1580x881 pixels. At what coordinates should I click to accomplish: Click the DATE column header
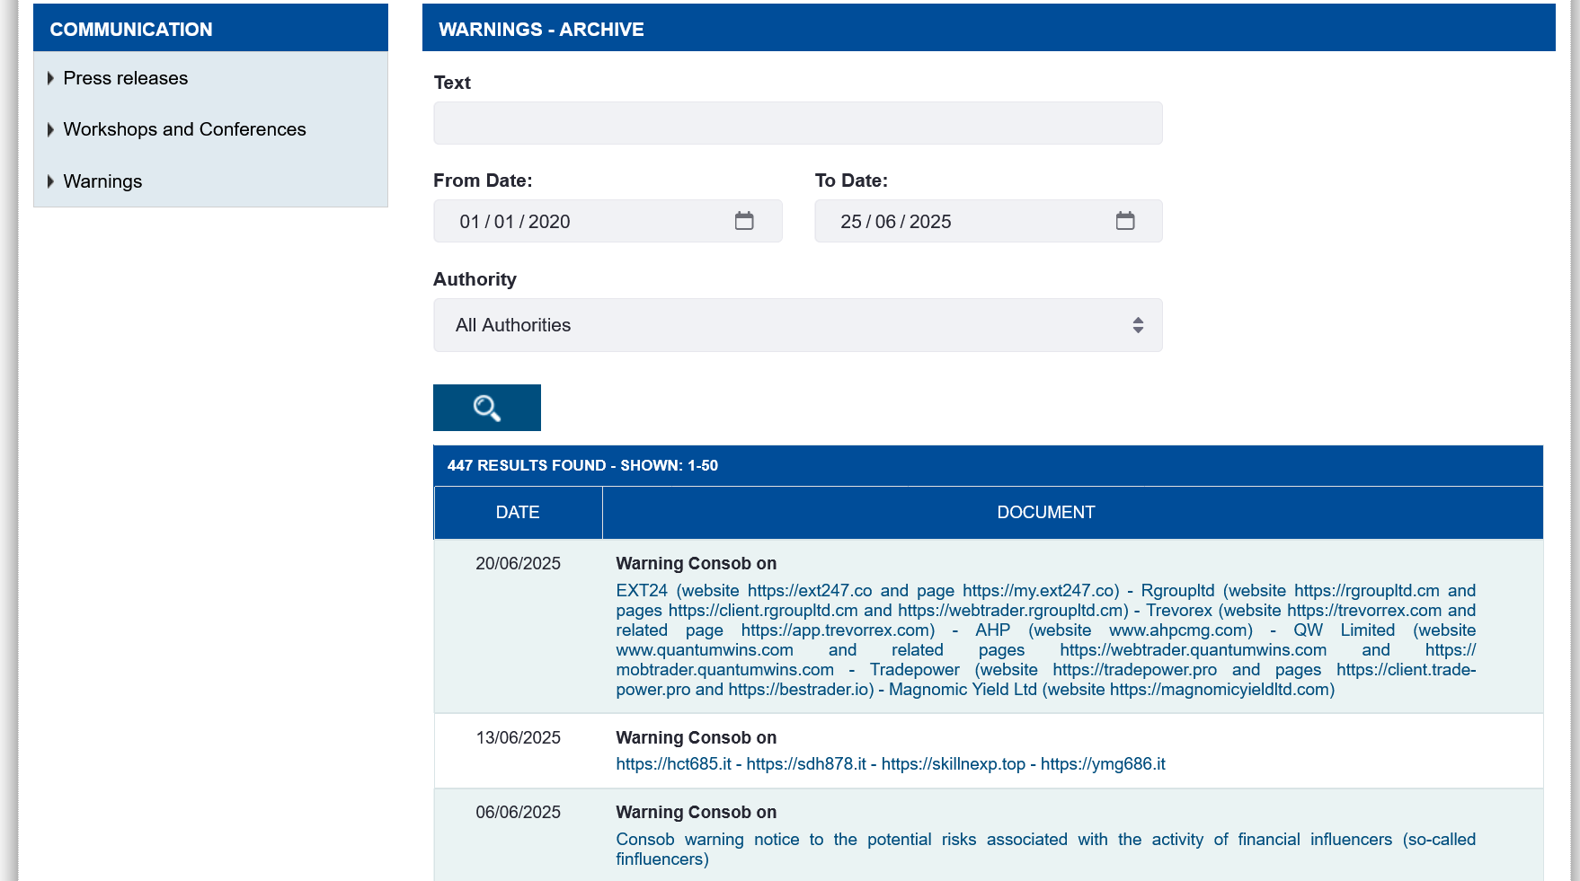click(x=518, y=512)
